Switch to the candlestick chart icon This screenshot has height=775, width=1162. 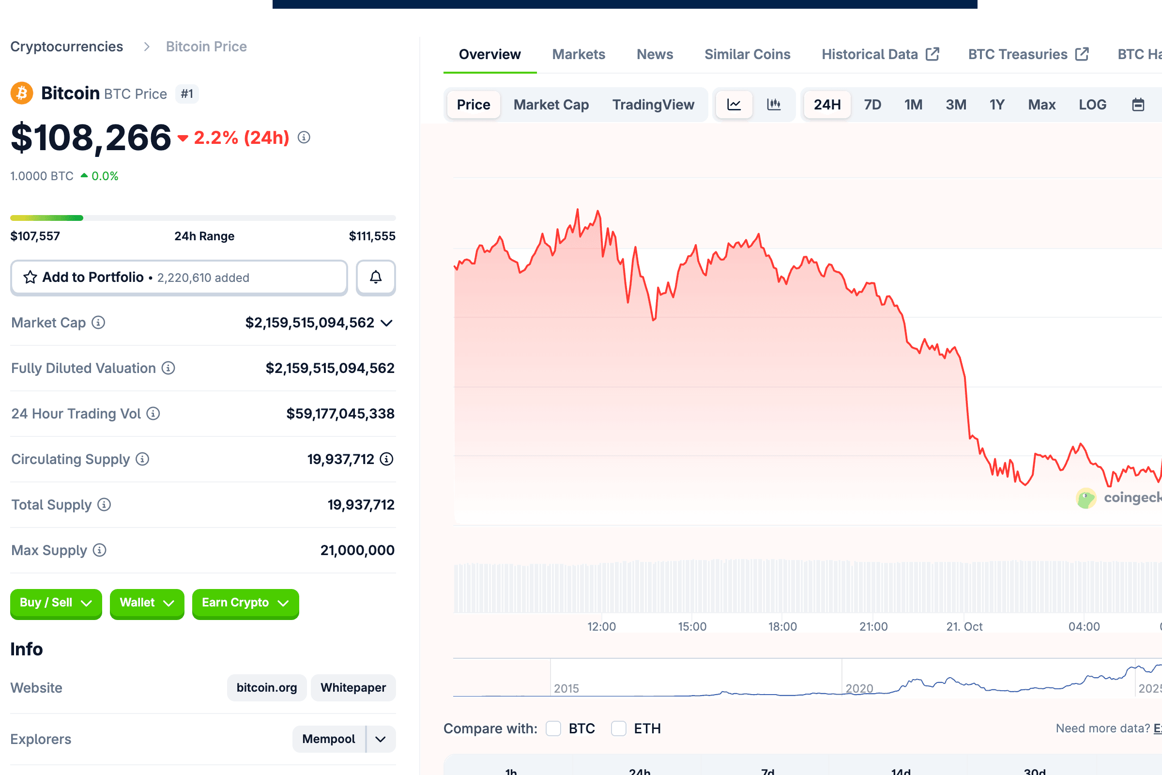point(773,104)
